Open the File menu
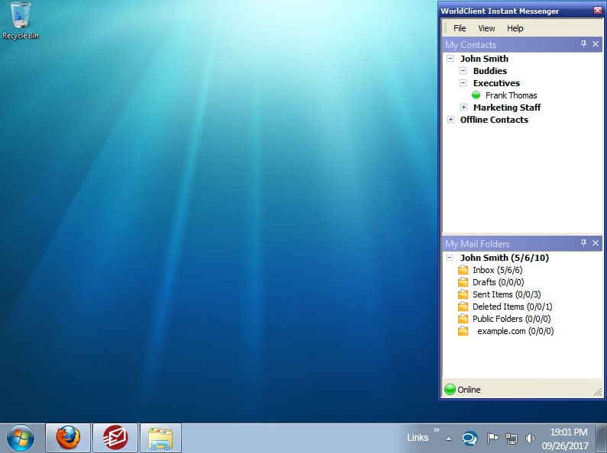 pos(460,28)
